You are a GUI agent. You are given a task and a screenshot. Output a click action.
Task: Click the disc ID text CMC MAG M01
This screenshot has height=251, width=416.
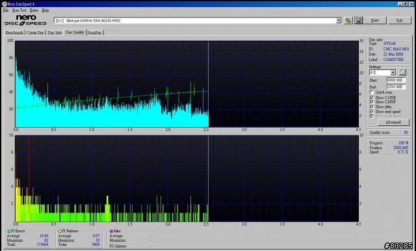396,49
